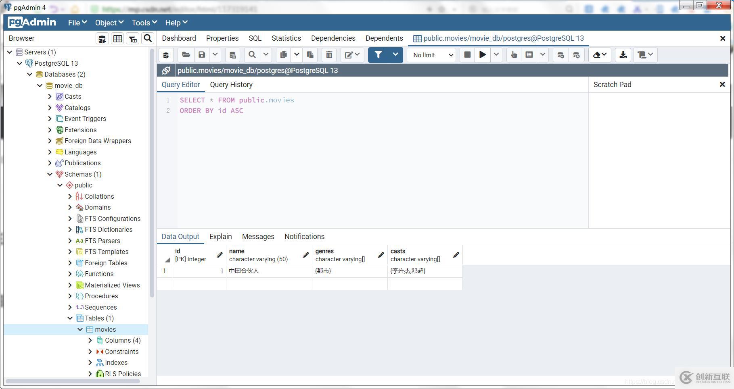Open the execute options dropdown arrow

tap(496, 55)
